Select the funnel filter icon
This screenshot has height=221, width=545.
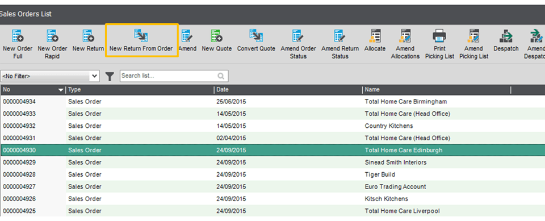pyautogui.click(x=110, y=76)
